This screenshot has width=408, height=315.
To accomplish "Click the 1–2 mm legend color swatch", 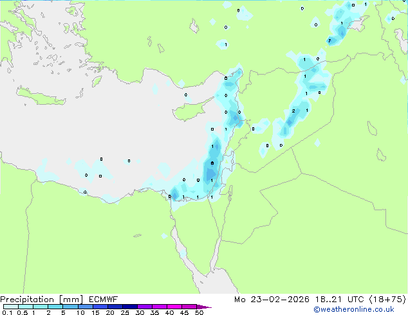I will pyautogui.click(x=41, y=307).
